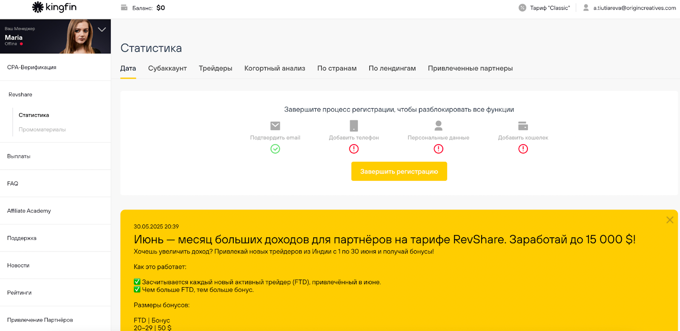Open Привлечение Партнёров in the sidebar
This screenshot has width=680, height=331.
coord(55,320)
